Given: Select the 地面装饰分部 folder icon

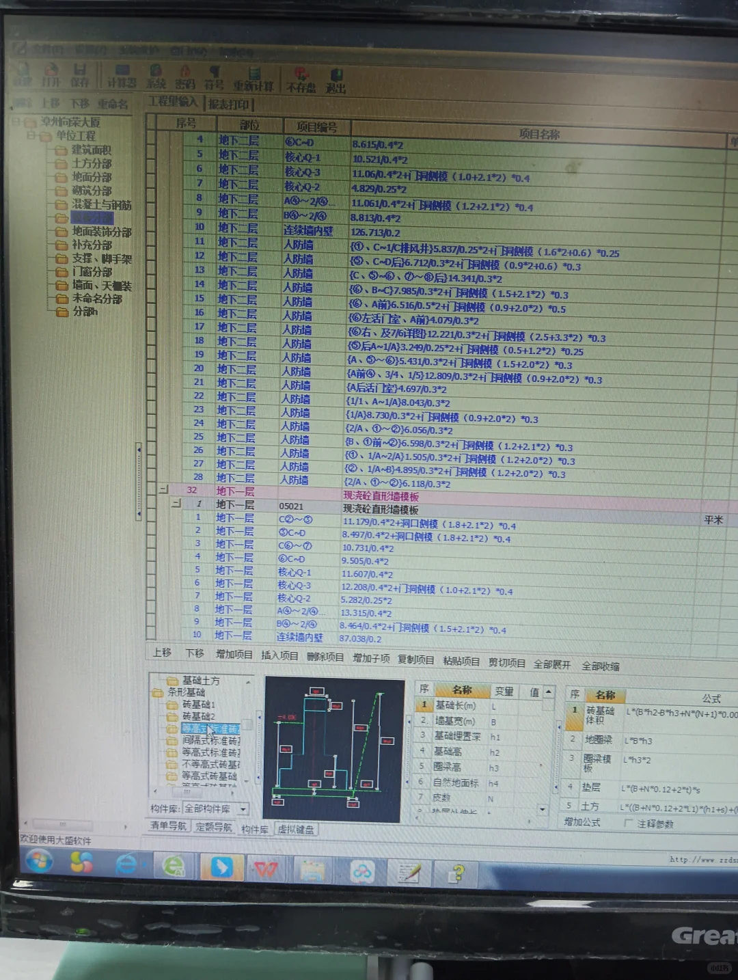Looking at the screenshot, I should coord(61,232).
